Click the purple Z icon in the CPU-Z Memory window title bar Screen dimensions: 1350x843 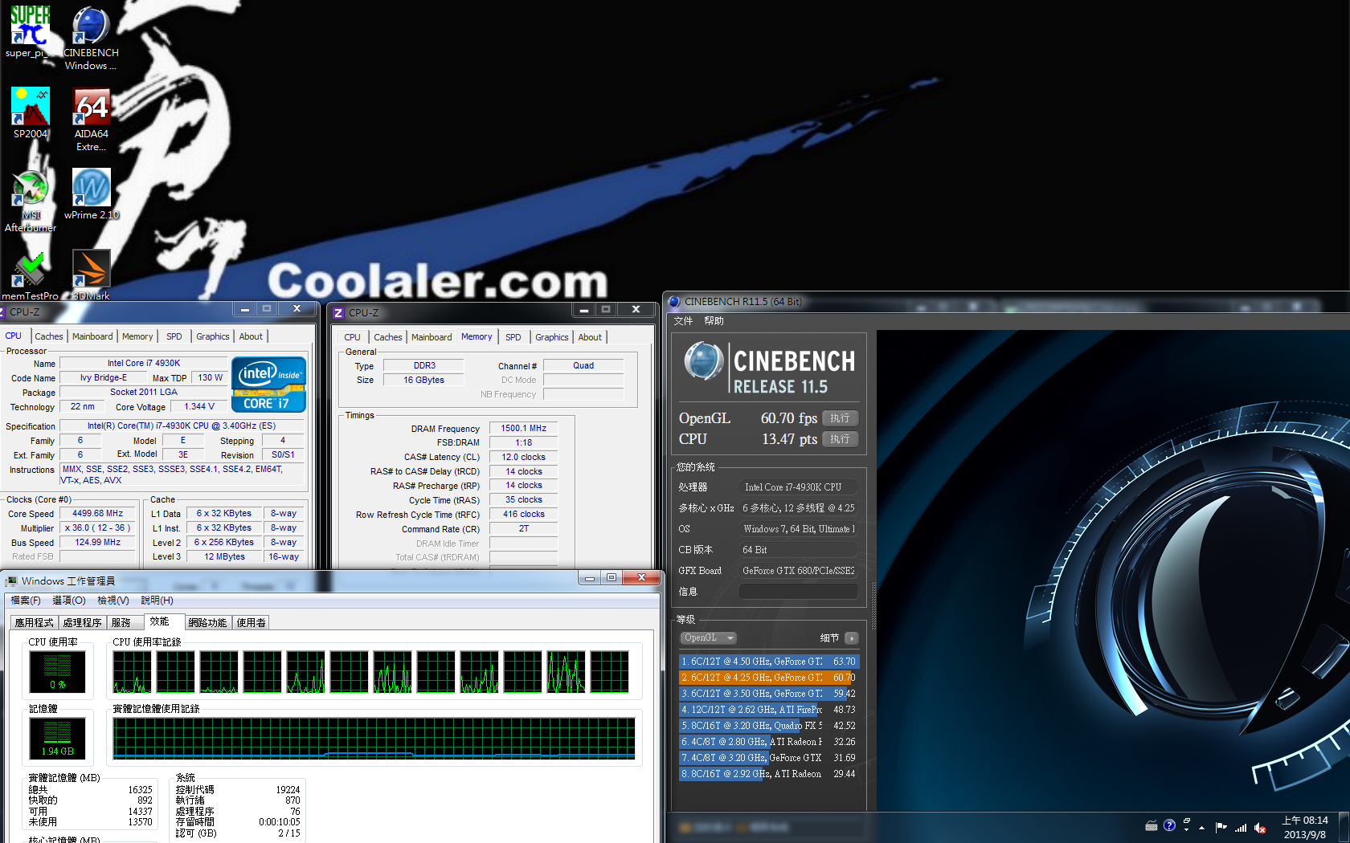click(338, 313)
